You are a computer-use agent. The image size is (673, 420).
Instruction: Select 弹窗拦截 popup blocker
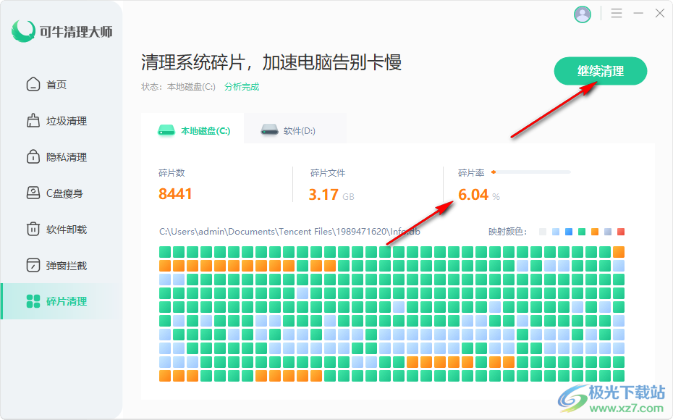click(x=56, y=266)
